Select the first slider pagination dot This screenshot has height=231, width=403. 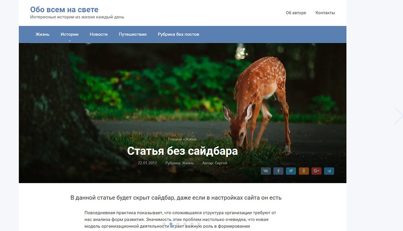tap(164, 224)
